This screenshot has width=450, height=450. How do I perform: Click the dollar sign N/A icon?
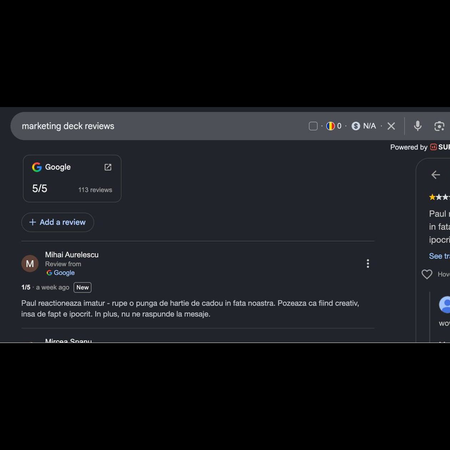coord(356,126)
